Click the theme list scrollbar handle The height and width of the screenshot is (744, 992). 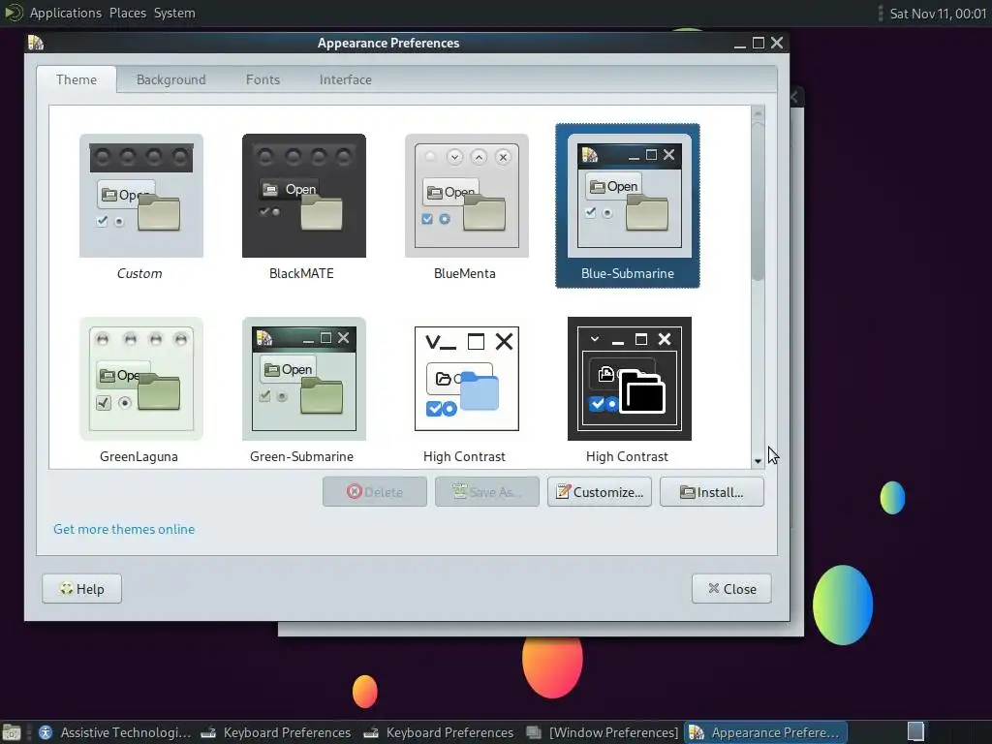click(758, 200)
